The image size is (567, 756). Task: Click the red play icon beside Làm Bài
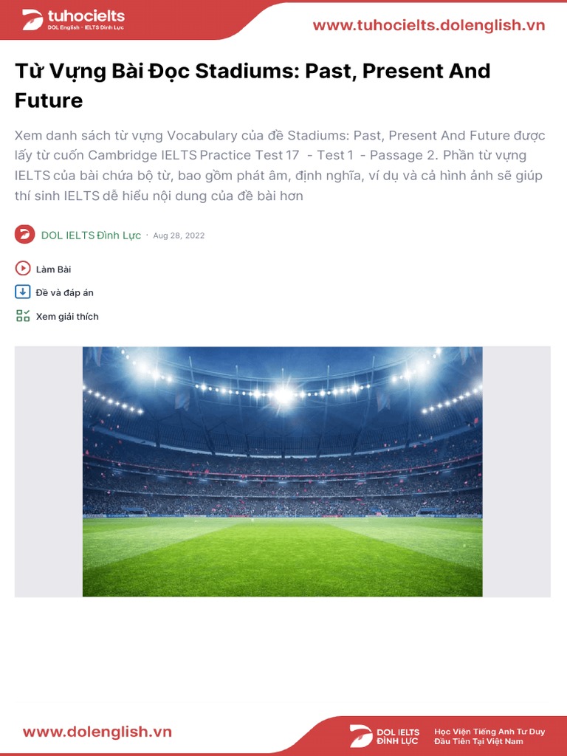[23, 269]
